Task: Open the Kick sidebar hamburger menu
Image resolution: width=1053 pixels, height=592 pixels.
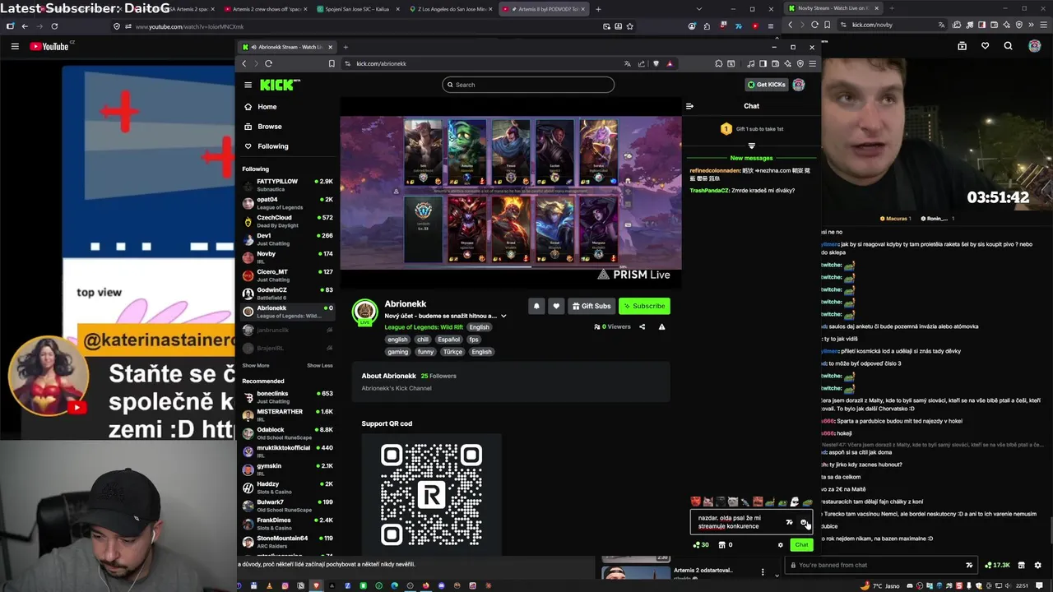Action: (248, 85)
